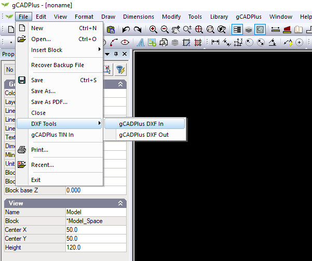Click the Insert Image icon

[x=152, y=42]
